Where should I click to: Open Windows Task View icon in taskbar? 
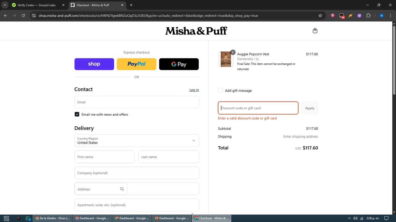point(6,218)
